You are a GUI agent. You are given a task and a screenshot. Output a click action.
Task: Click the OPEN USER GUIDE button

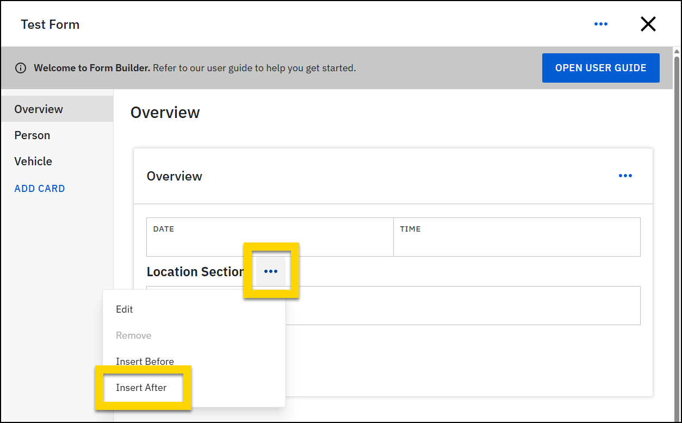[x=600, y=67]
